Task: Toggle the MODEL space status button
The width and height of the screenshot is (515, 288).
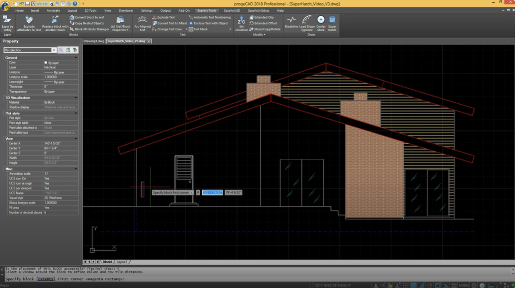Action: point(464,285)
